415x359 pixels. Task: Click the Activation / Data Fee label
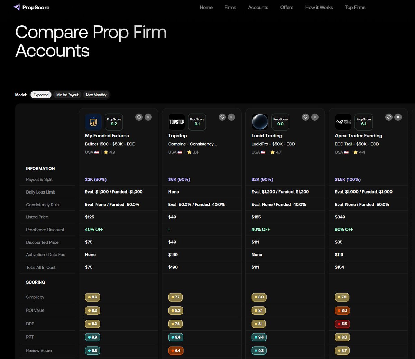point(46,255)
